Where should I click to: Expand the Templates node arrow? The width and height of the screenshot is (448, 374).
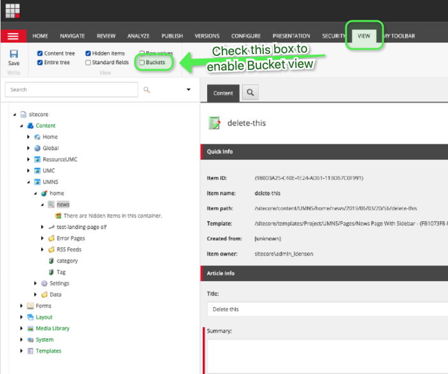[x=22, y=351]
